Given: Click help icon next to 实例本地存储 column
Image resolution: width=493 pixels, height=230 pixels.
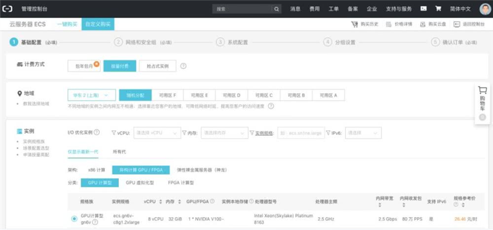Looking at the screenshot, I should tap(251, 202).
